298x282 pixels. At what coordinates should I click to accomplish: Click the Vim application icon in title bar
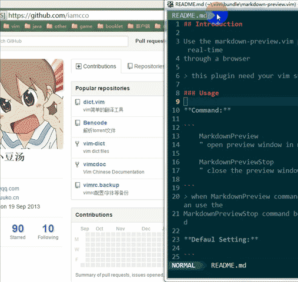(170, 4)
